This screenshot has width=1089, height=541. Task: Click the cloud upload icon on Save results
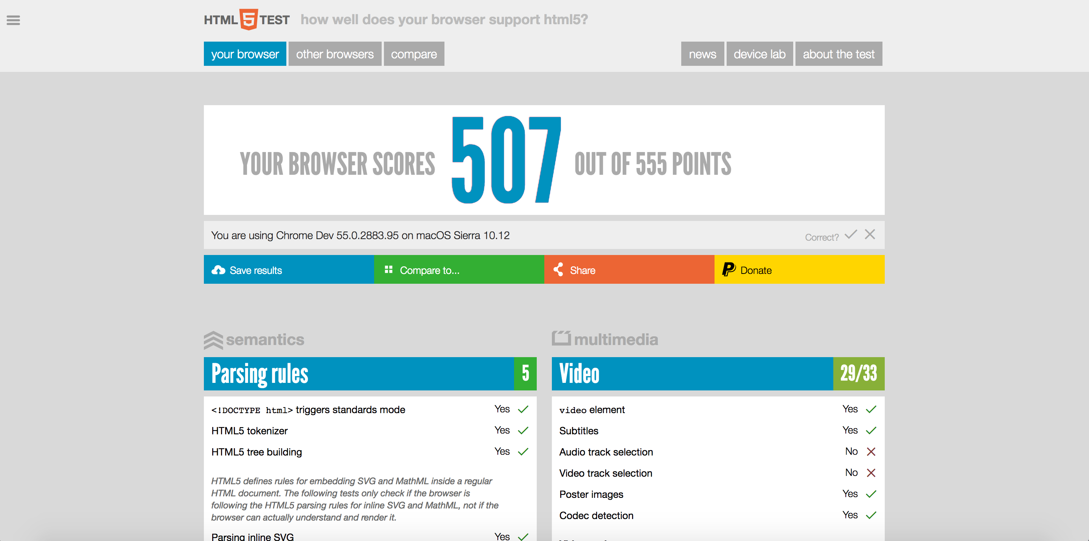tap(218, 270)
